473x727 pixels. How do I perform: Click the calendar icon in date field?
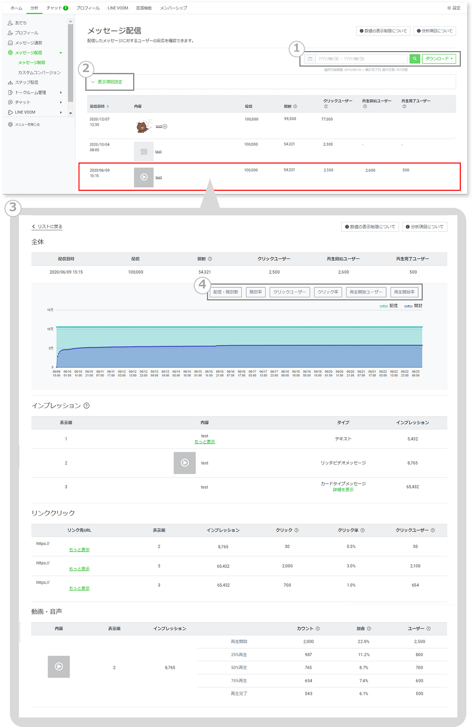(x=310, y=59)
